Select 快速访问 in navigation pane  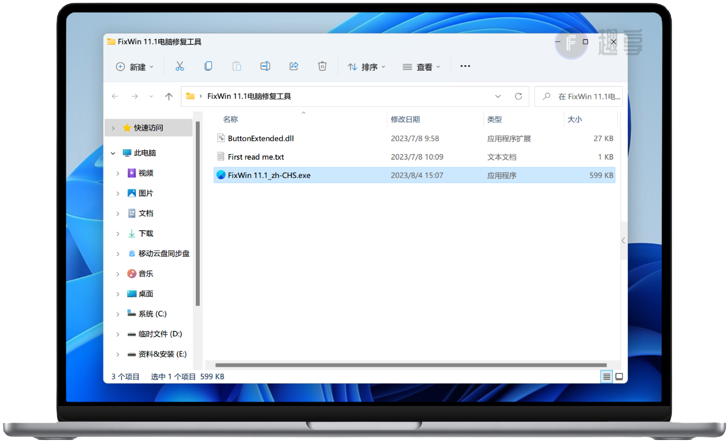148,128
